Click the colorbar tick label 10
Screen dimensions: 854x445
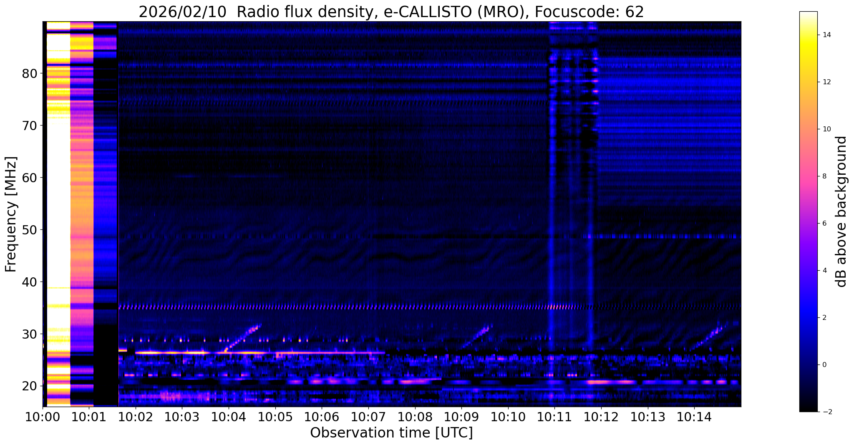pyautogui.click(x=826, y=129)
